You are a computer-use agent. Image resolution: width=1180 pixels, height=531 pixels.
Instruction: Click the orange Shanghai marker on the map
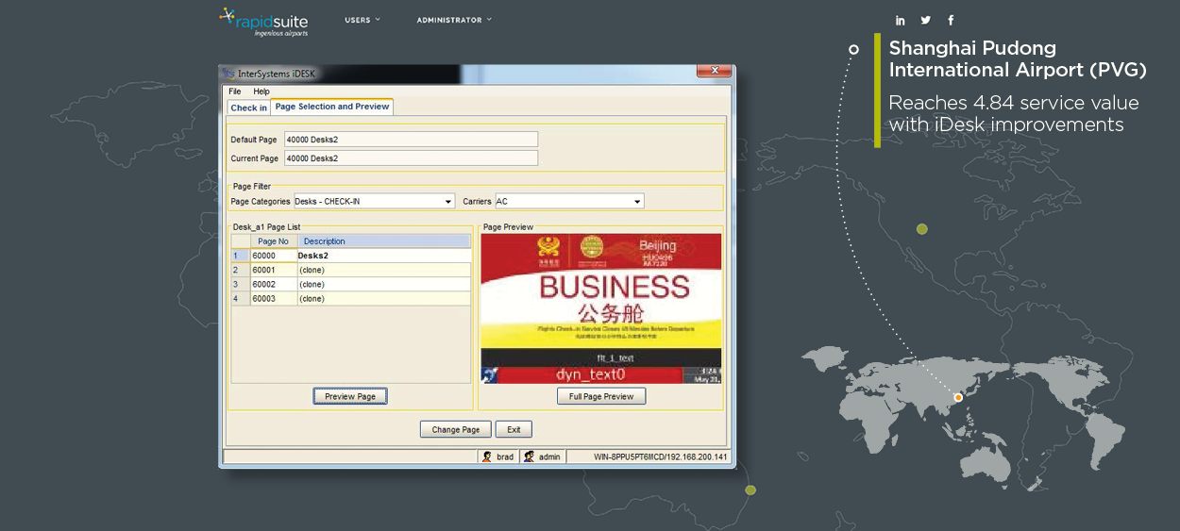coord(958,398)
